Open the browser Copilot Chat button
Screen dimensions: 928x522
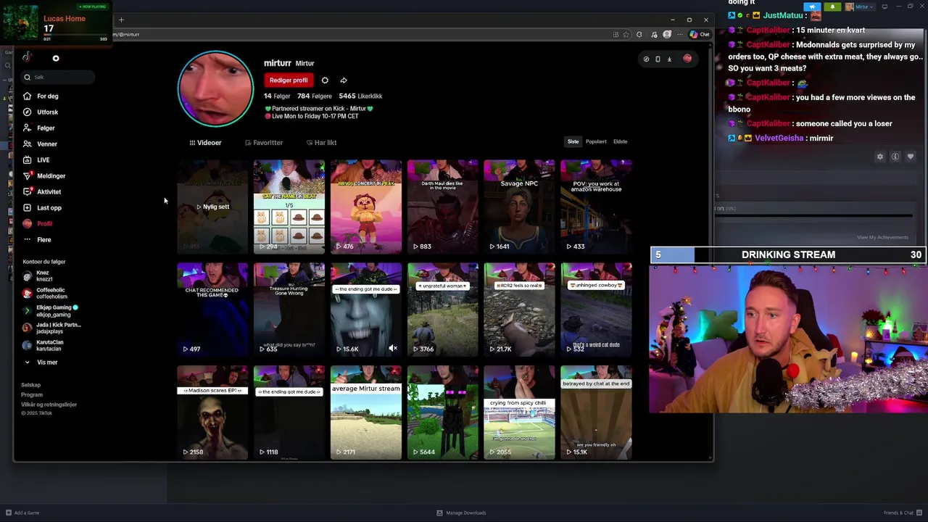[700, 34]
